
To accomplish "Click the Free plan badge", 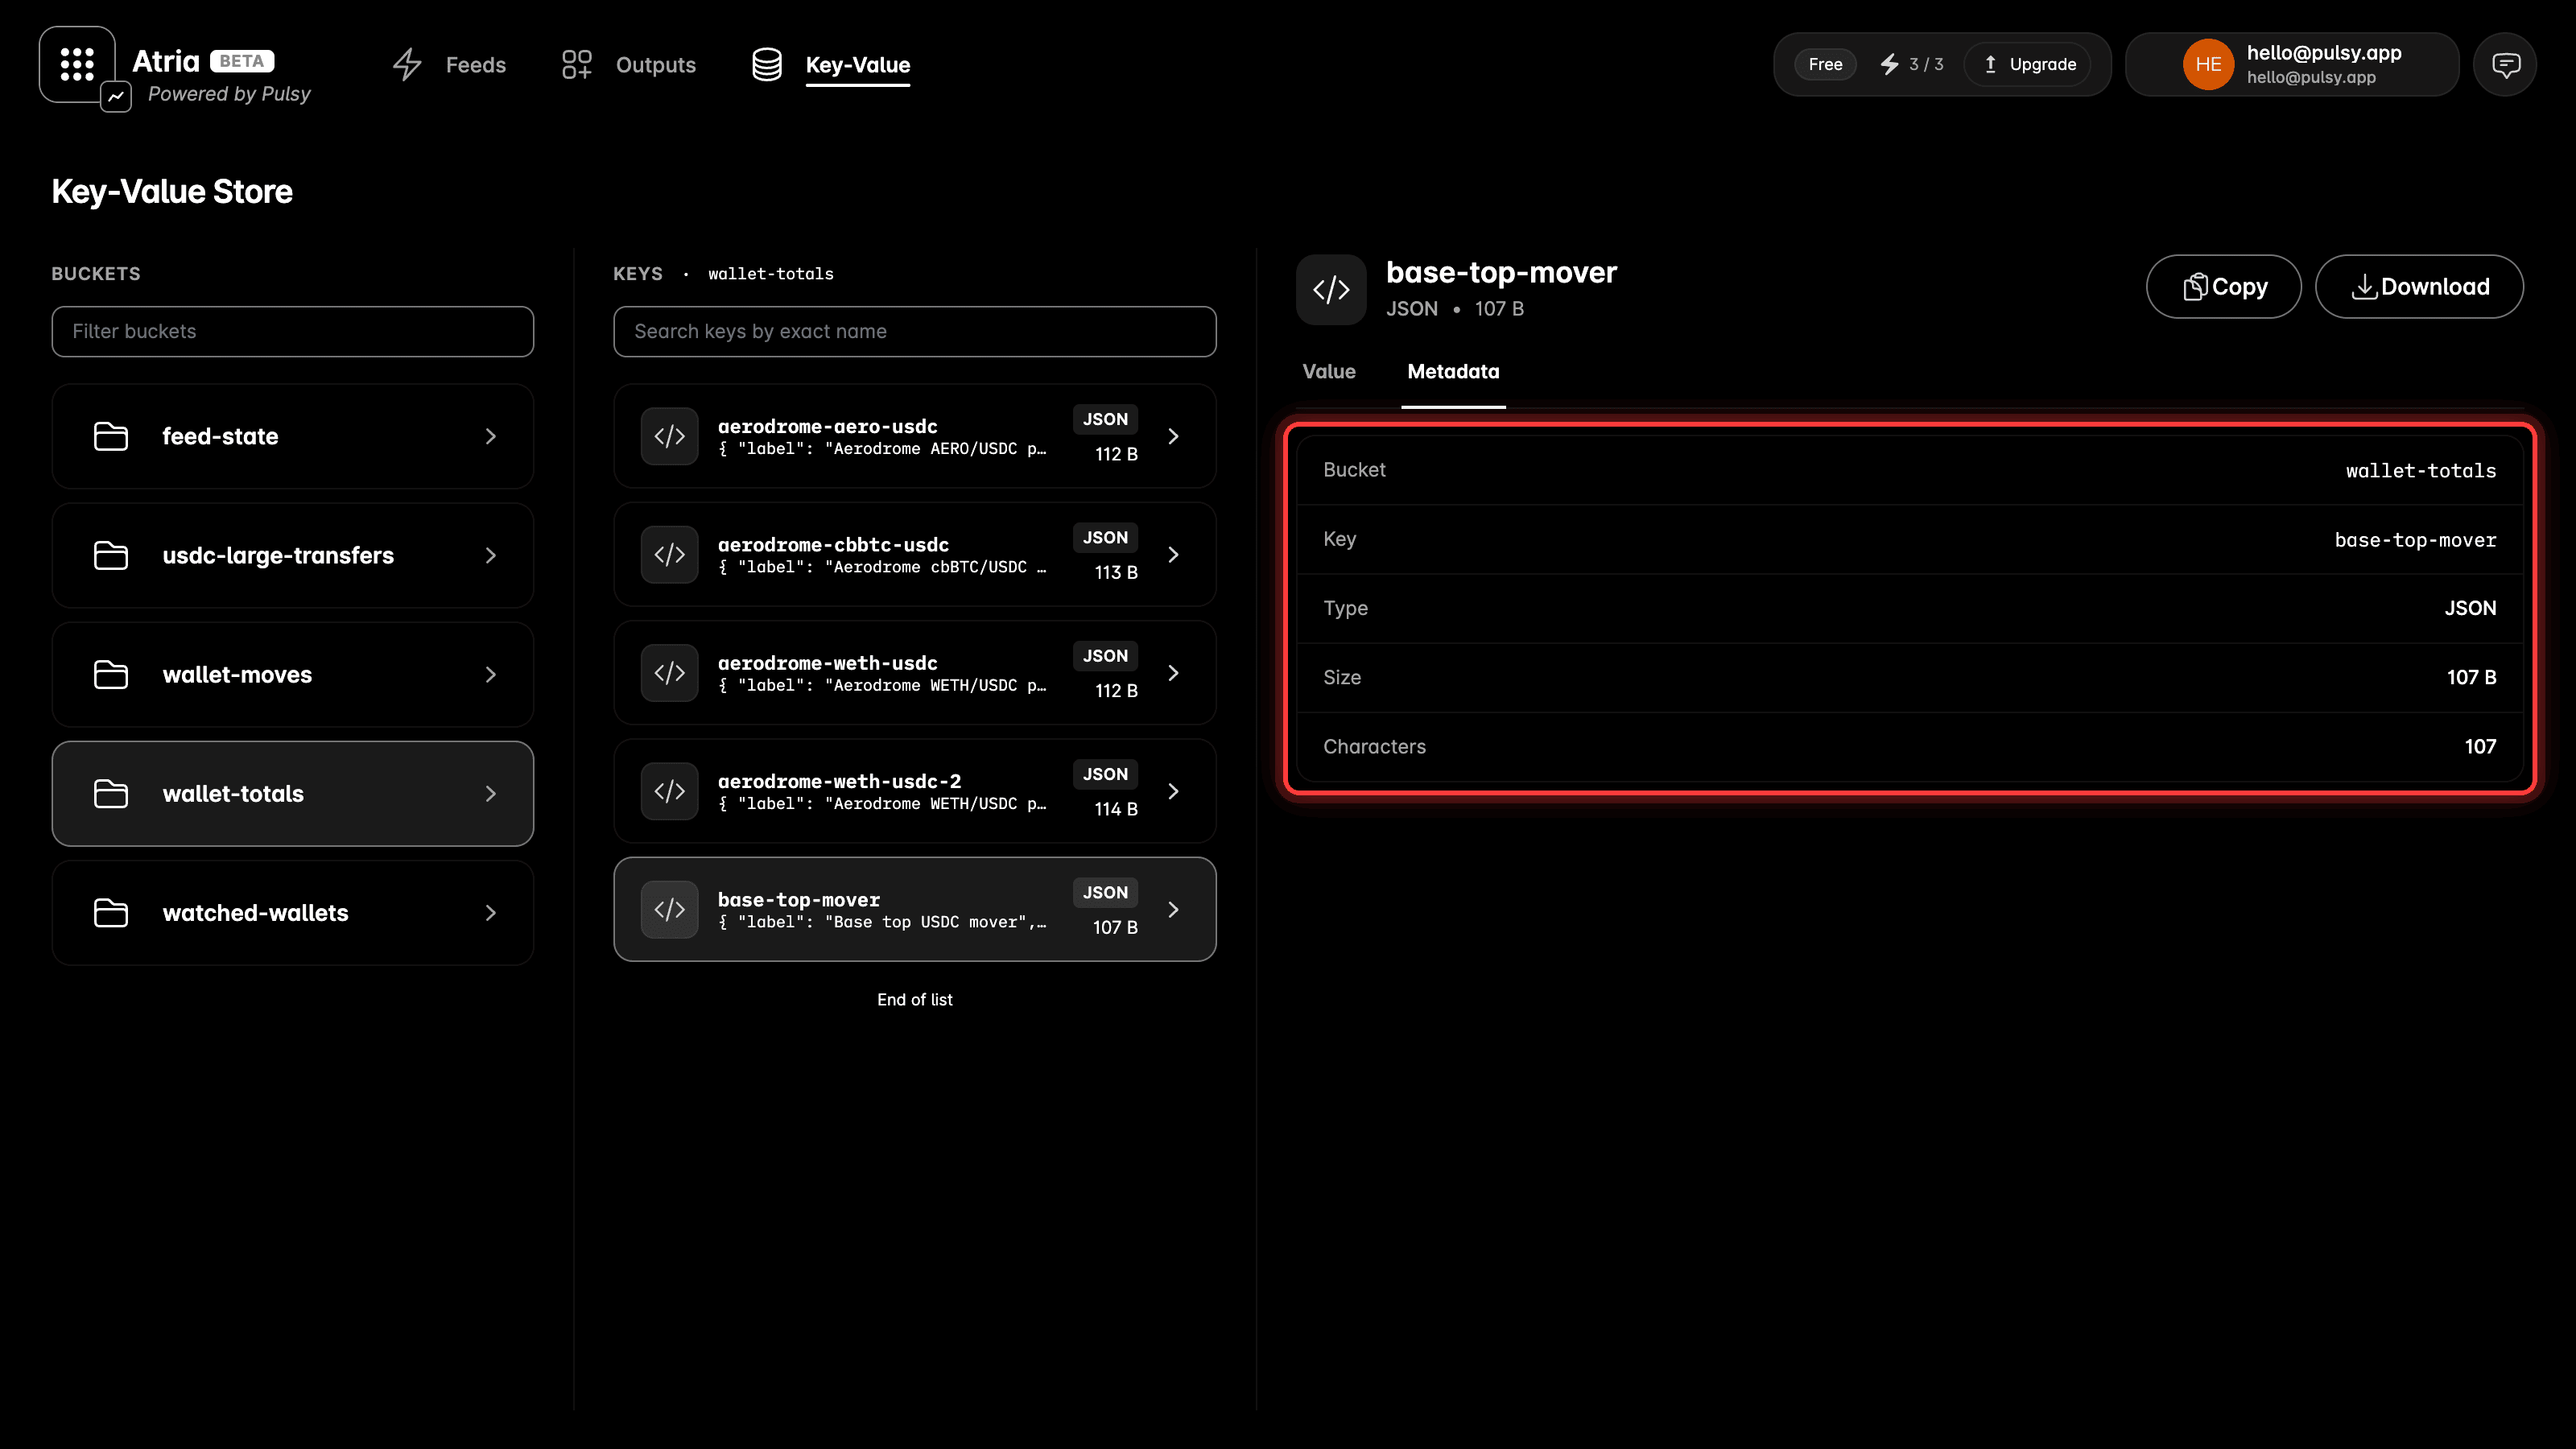I will (x=1825, y=65).
